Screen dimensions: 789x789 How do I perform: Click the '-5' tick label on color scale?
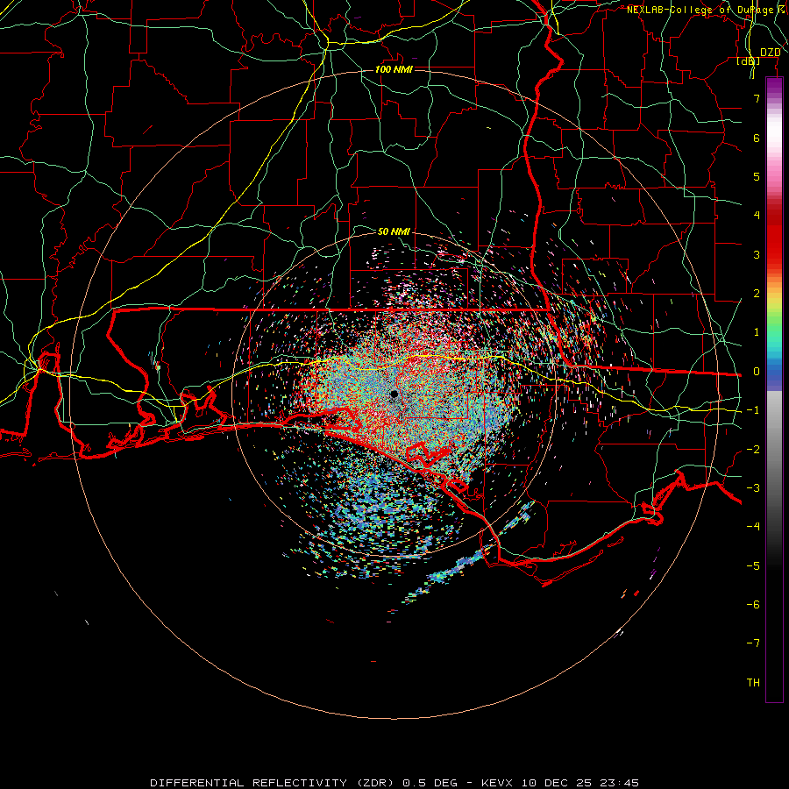click(x=753, y=566)
